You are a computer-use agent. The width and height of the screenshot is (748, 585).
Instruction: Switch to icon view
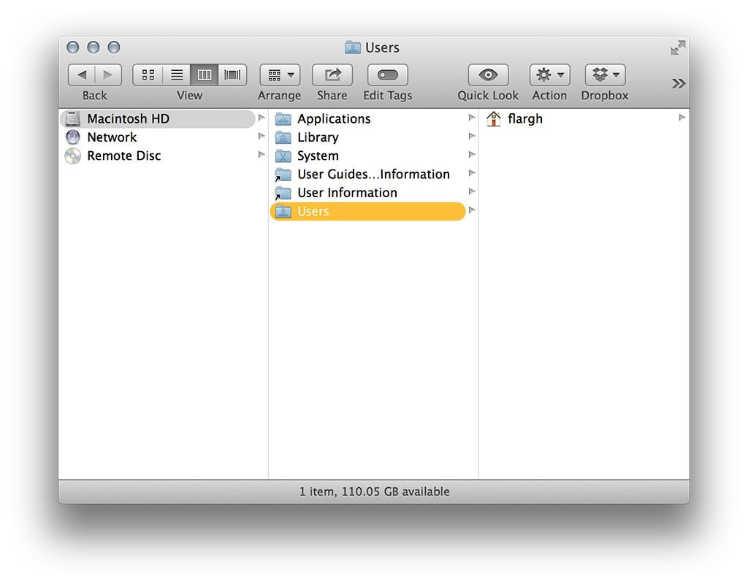(x=148, y=74)
